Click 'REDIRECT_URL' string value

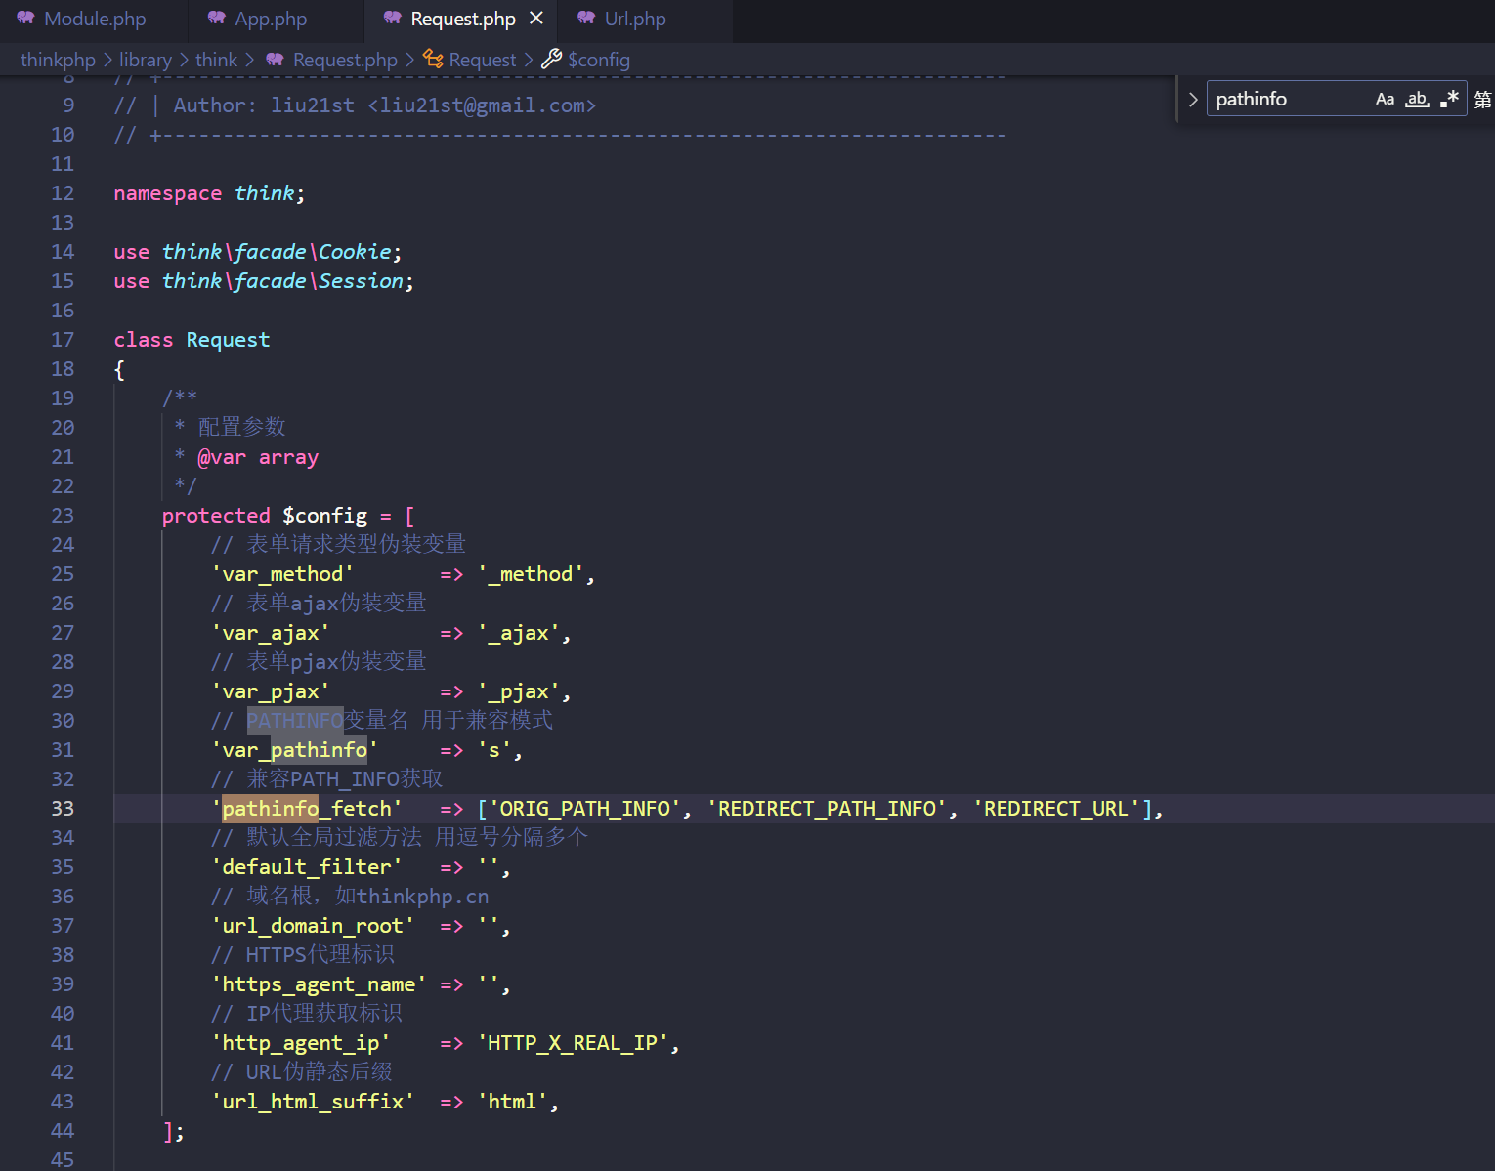1055,809
